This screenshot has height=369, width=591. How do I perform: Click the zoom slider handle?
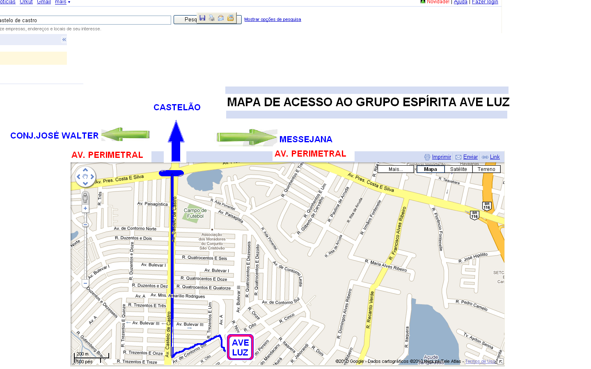pos(85,225)
